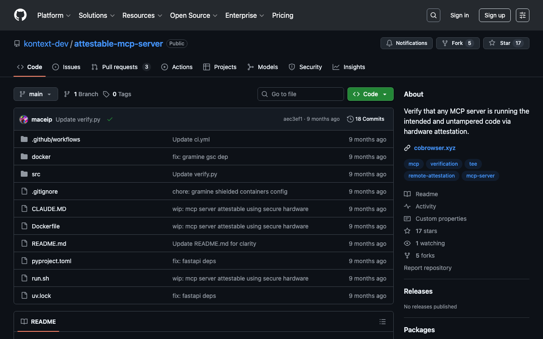Star the attestable-mcp-server repository
Image resolution: width=543 pixels, height=339 pixels.
(506, 43)
